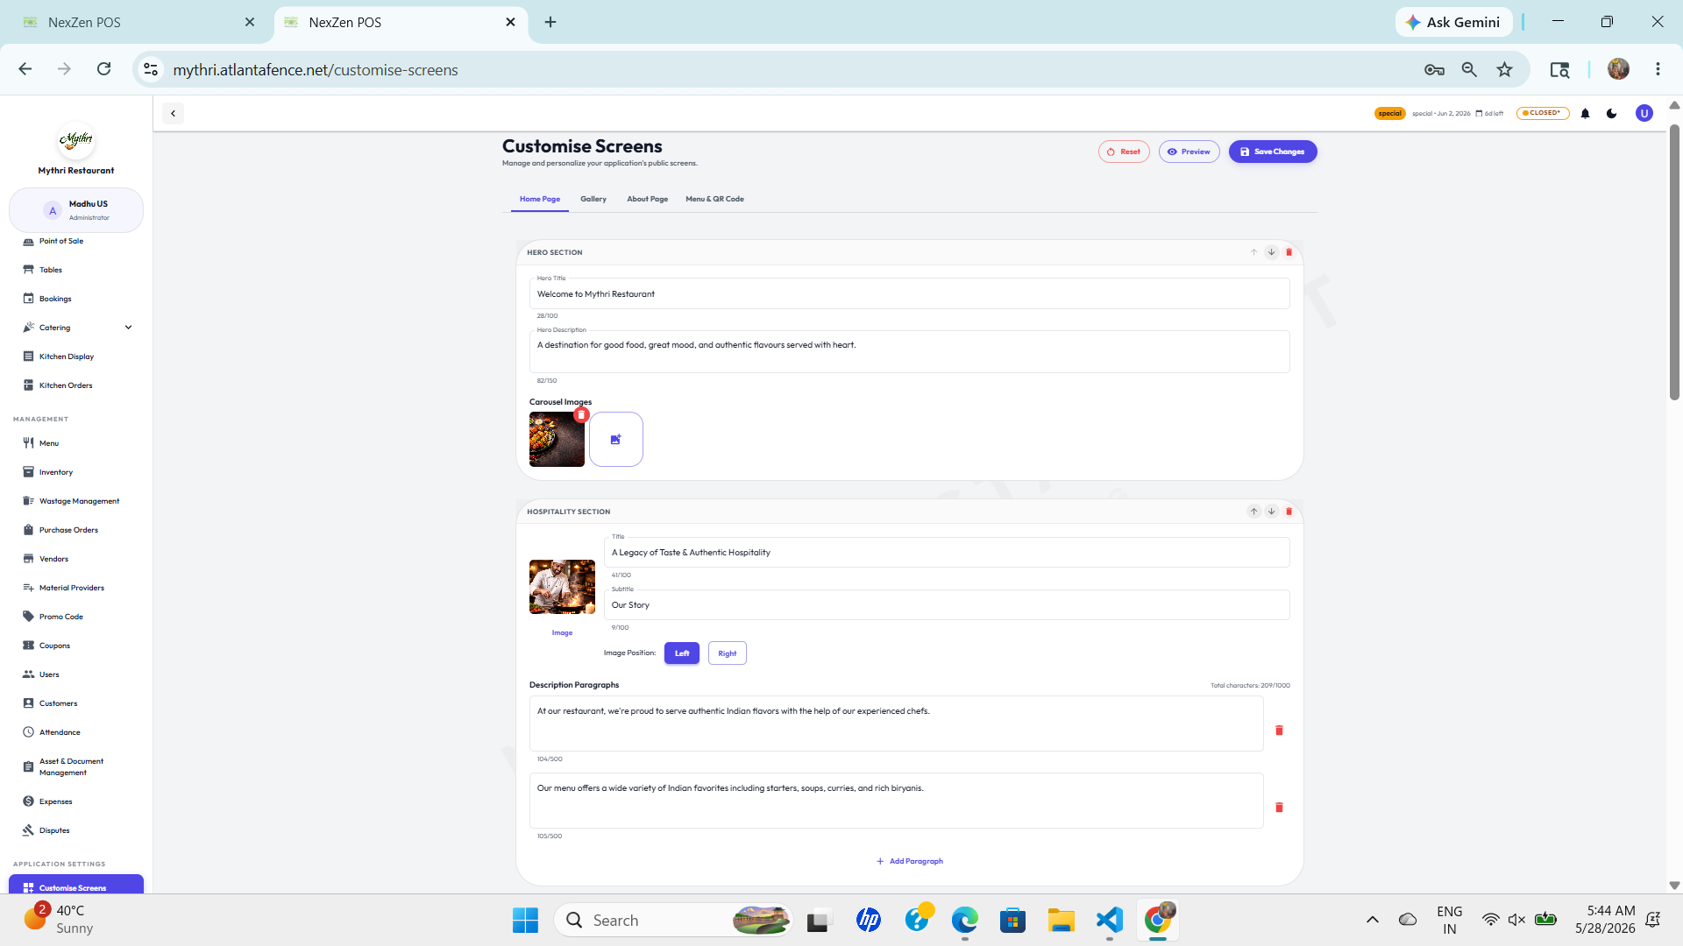Select Customise Screens in sidebar
This screenshot has height=946, width=1683.
coord(76,886)
